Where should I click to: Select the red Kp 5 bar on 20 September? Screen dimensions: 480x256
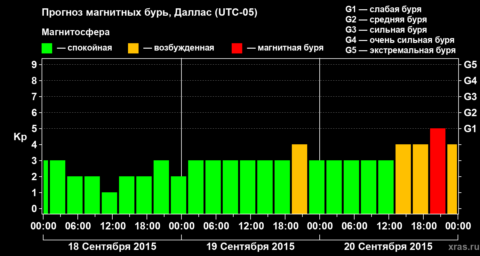pos(438,171)
